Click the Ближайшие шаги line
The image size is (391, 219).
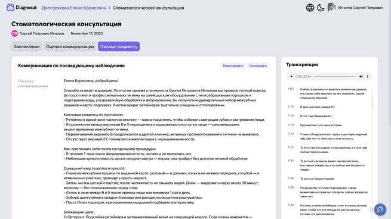tap(79, 212)
